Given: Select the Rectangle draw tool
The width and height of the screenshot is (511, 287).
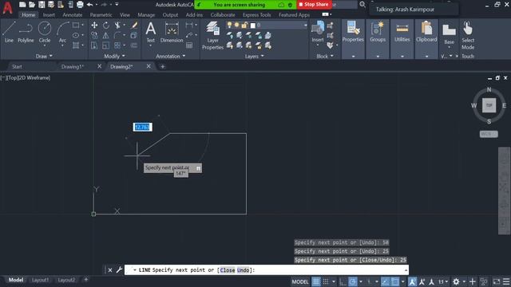Looking at the screenshot, I should click(x=76, y=25).
